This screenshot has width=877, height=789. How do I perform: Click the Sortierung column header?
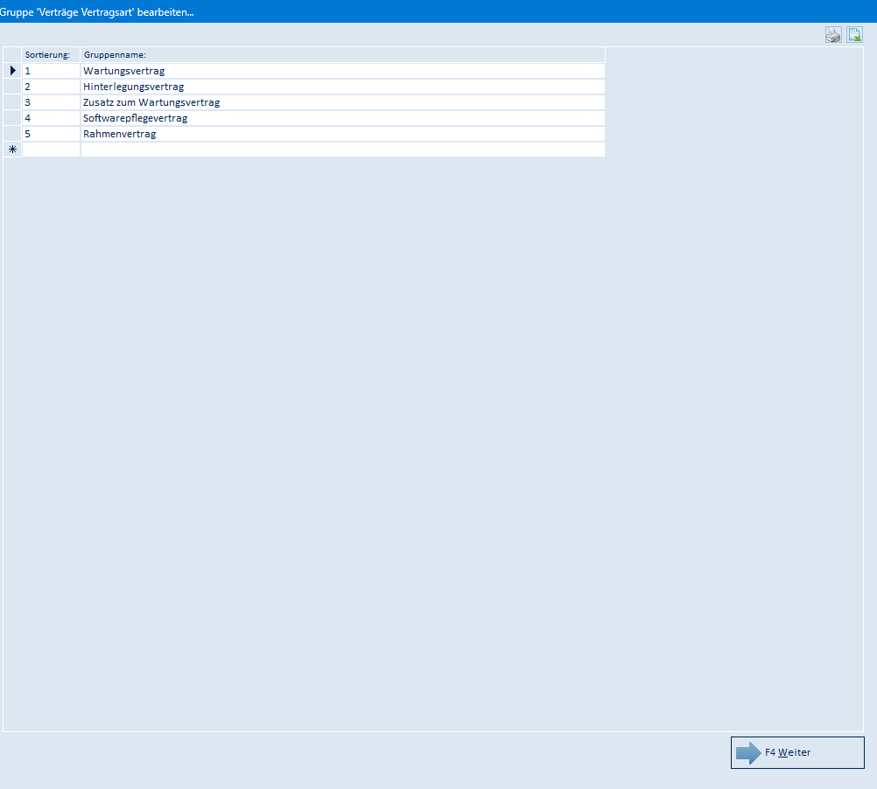51,55
